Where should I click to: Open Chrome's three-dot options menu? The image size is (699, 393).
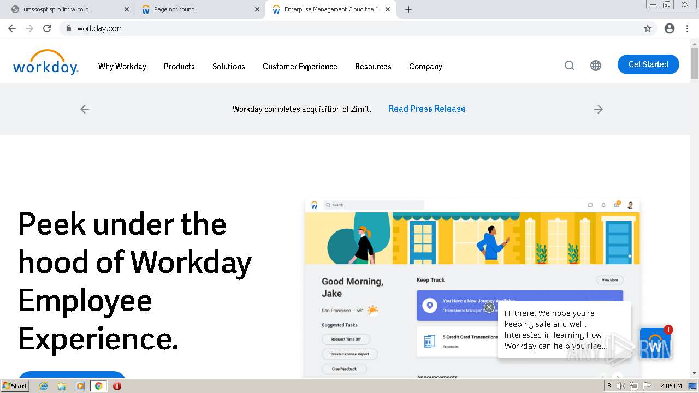[x=687, y=28]
